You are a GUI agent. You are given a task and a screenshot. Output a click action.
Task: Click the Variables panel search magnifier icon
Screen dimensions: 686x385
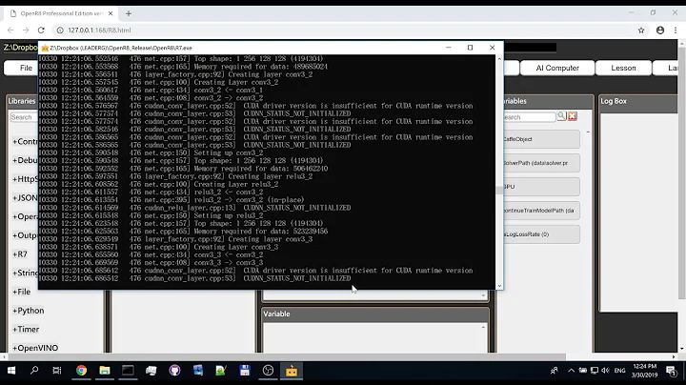point(561,116)
